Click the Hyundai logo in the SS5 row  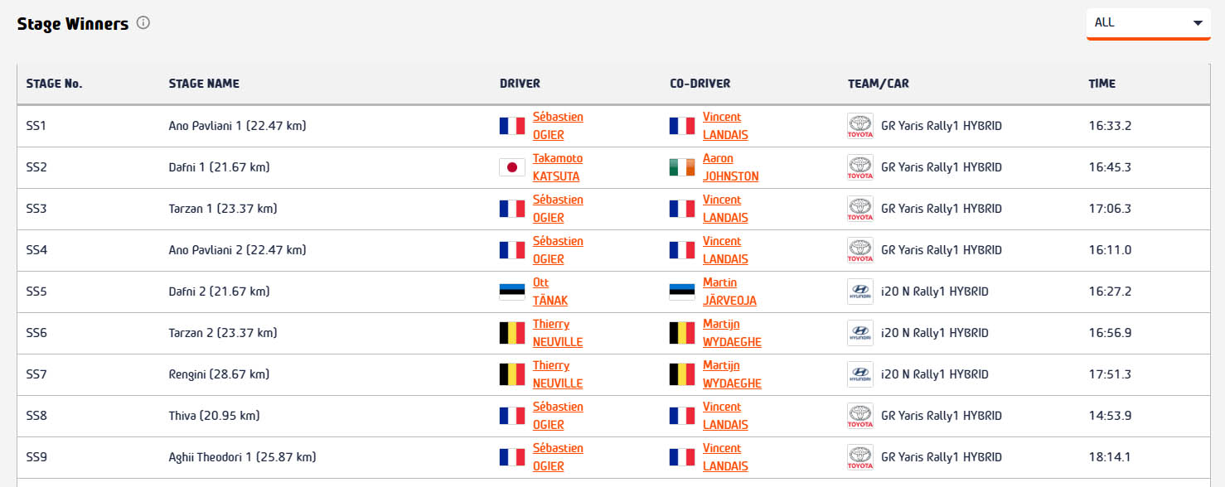[859, 292]
